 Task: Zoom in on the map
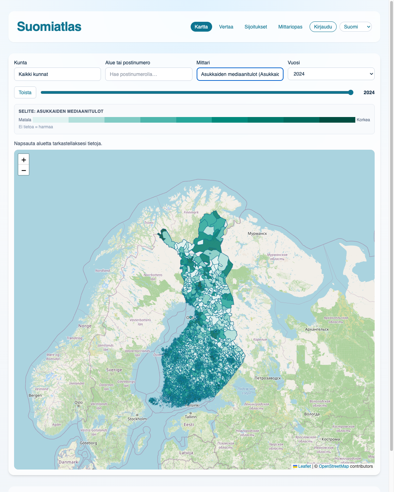coord(24,160)
